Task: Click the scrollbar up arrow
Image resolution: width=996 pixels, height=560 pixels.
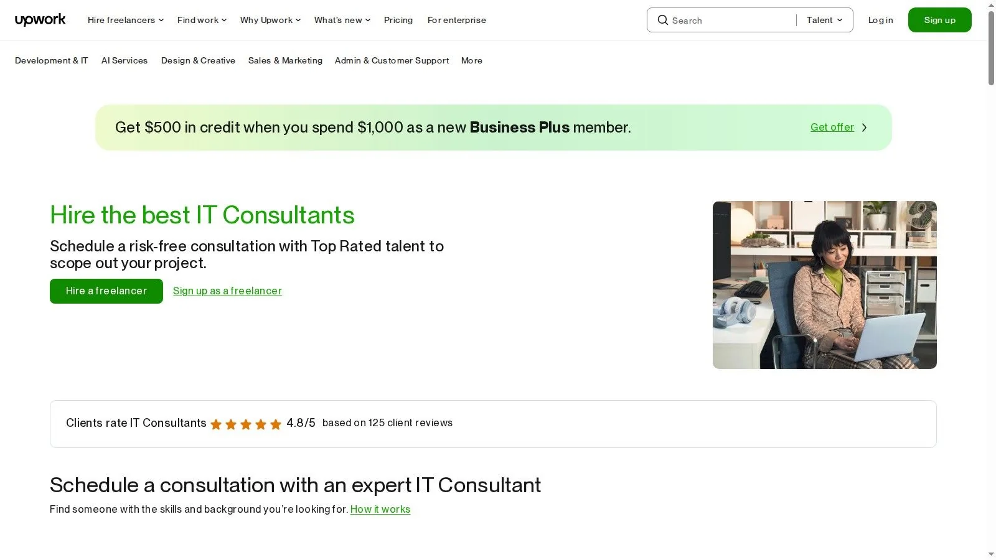Action: (x=990, y=5)
